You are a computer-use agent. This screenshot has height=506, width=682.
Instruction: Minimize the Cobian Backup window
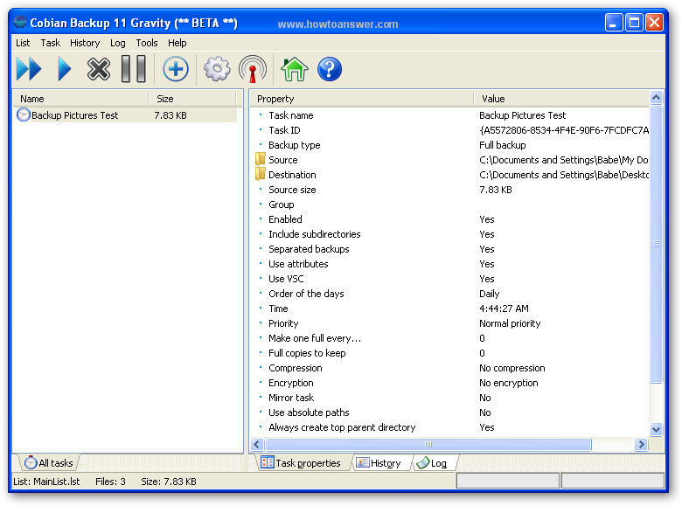[613, 22]
